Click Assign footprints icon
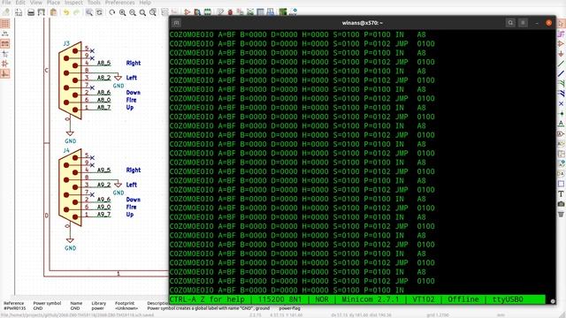The width and height of the screenshot is (566, 318). [240, 12]
